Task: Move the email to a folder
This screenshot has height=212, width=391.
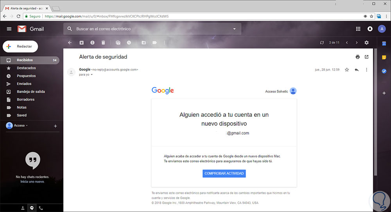Action: tap(144, 43)
